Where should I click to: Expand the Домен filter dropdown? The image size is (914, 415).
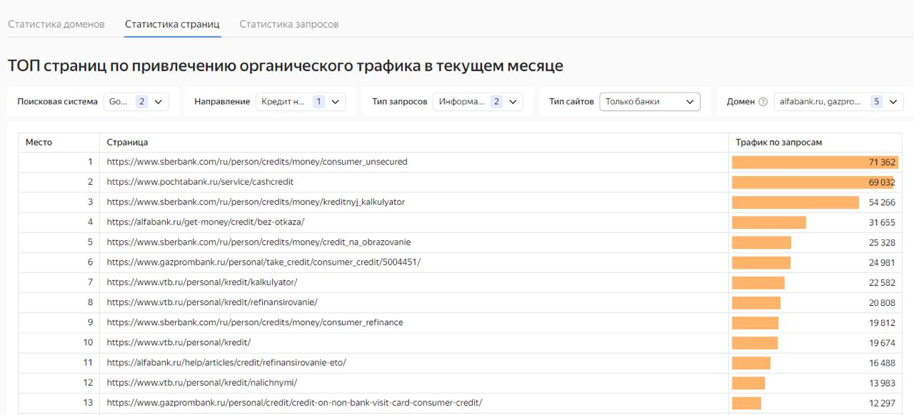point(839,102)
